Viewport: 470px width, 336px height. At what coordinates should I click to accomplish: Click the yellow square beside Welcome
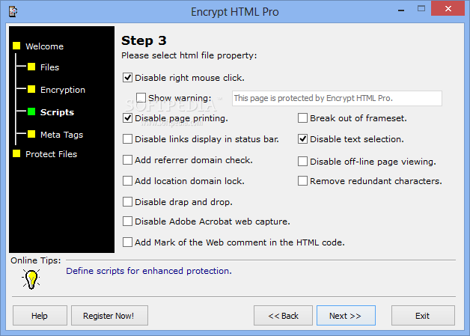(x=16, y=46)
